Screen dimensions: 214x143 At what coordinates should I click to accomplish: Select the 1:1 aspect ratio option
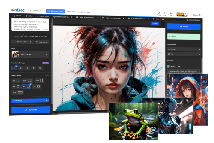[16, 81]
